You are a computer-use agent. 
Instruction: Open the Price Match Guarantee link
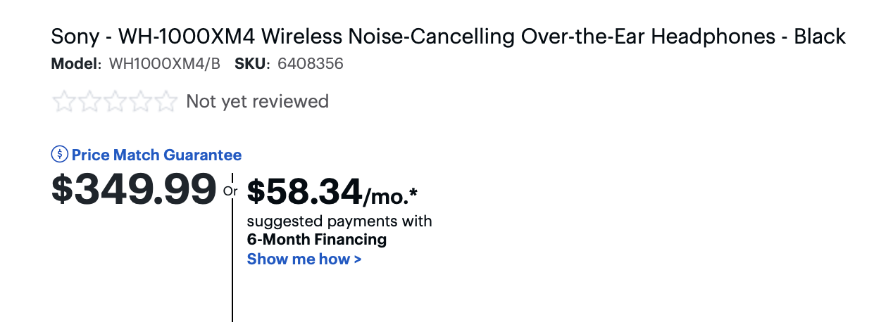156,155
